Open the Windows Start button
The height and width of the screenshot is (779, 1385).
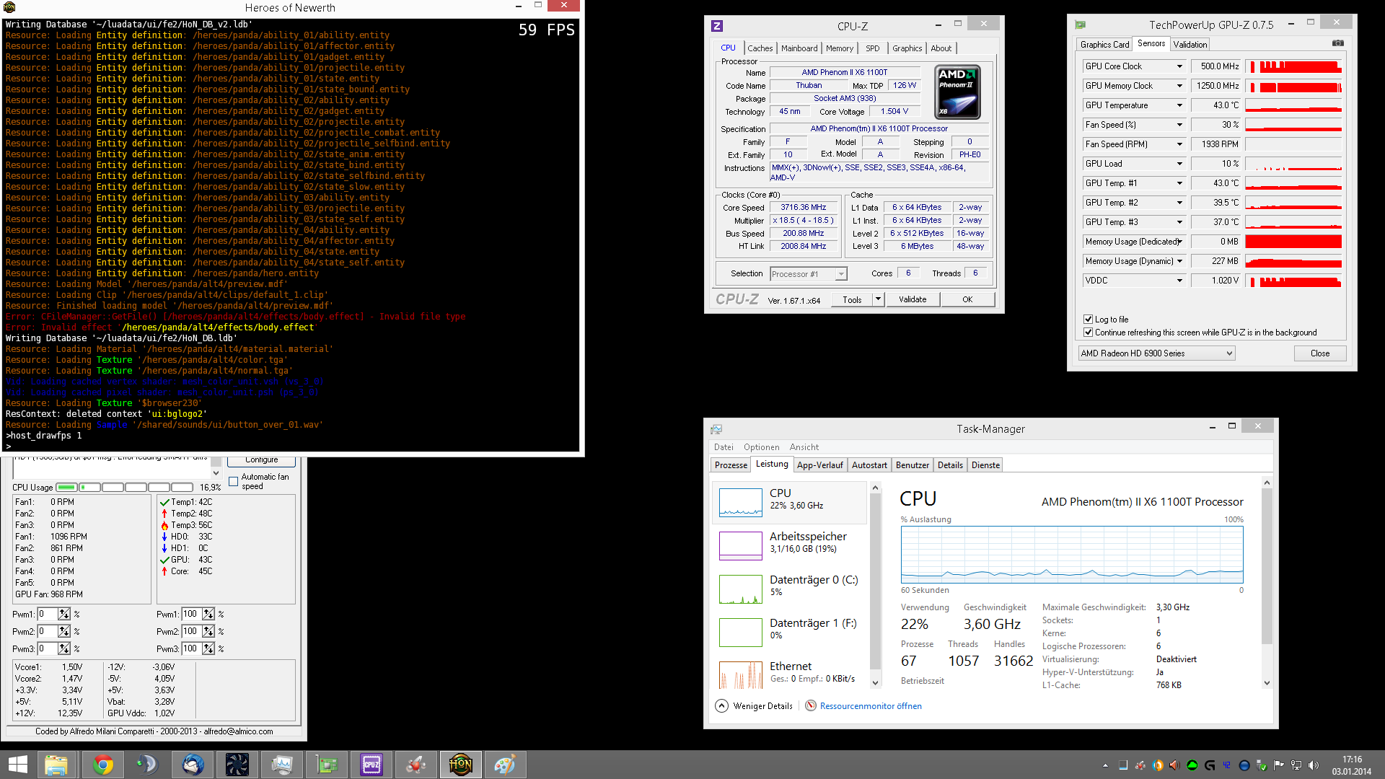[18, 765]
